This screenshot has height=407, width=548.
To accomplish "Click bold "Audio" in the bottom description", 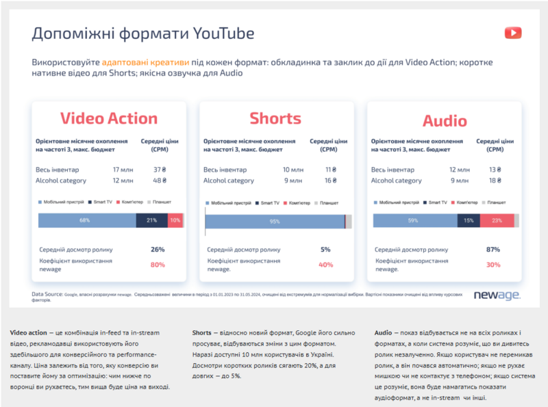I will 383,333.
